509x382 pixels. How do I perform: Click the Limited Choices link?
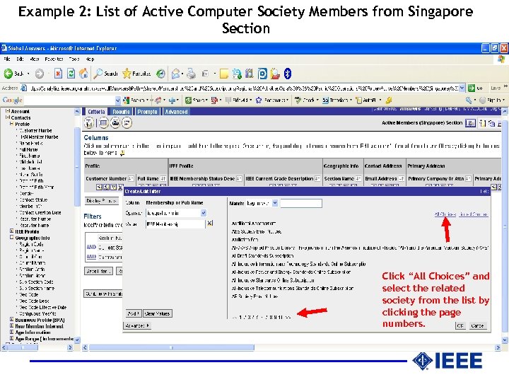(x=474, y=214)
